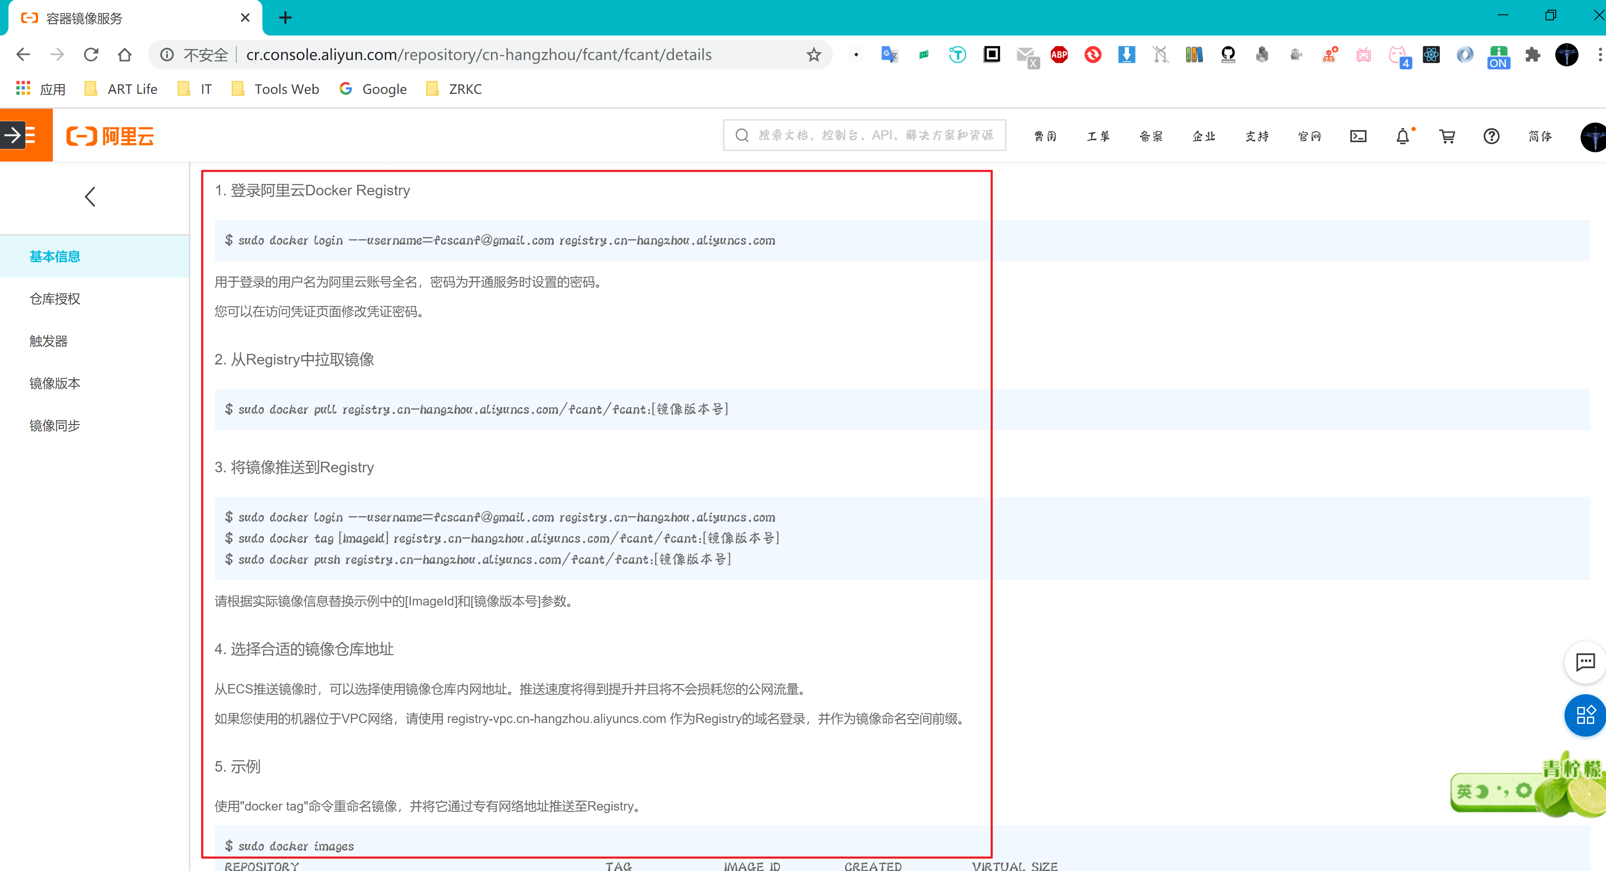This screenshot has height=871, width=1606.
Task: Collapse sidebar with the back chevron
Action: click(90, 196)
